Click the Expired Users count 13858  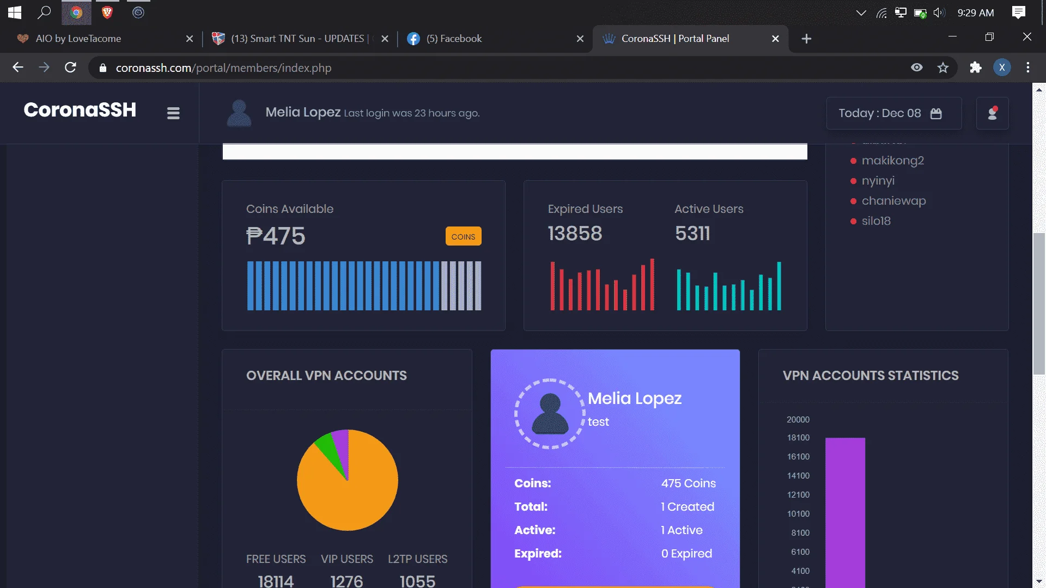[x=575, y=234]
